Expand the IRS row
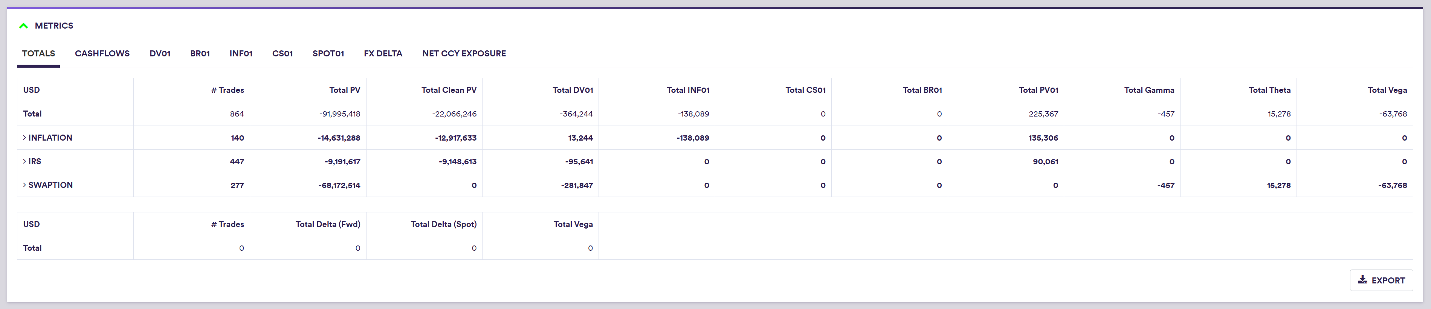Screen dimensions: 1431x309 click(24, 161)
